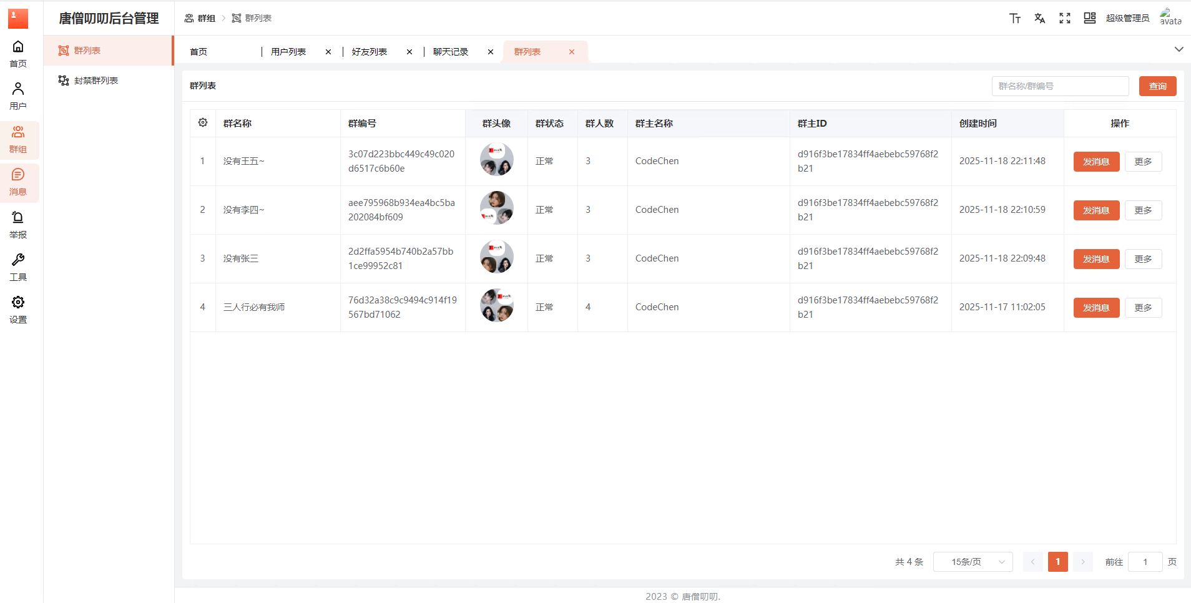The height and width of the screenshot is (603, 1191).
Task: Expand the 15条/页 page size dropdown
Action: point(973,562)
